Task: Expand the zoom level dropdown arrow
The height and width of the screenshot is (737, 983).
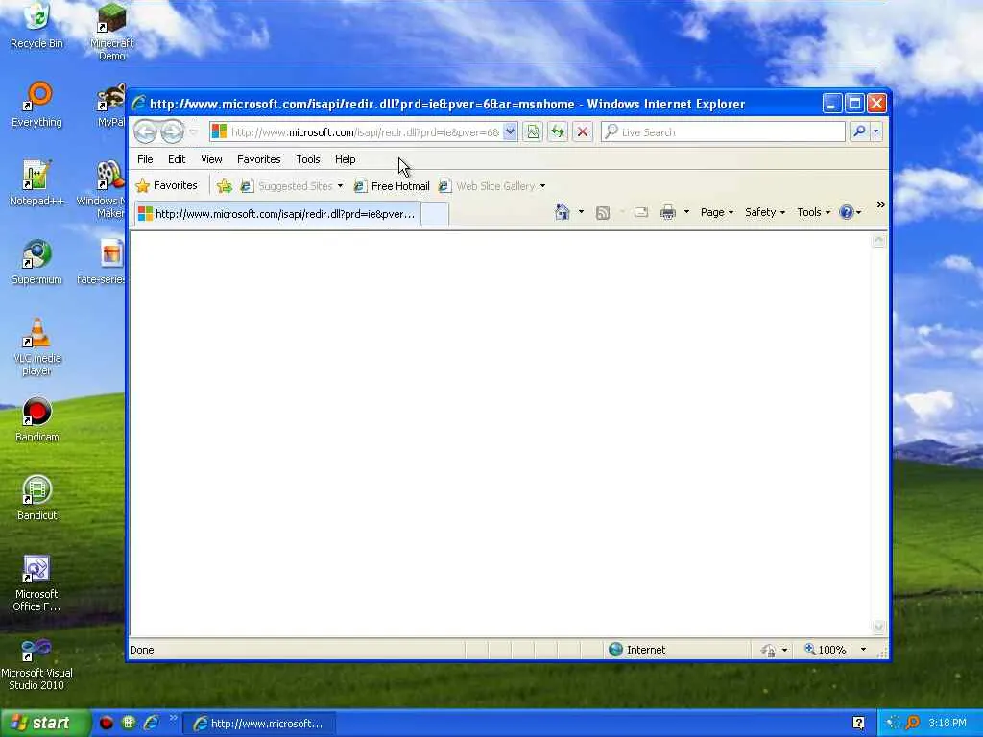Action: tap(863, 650)
